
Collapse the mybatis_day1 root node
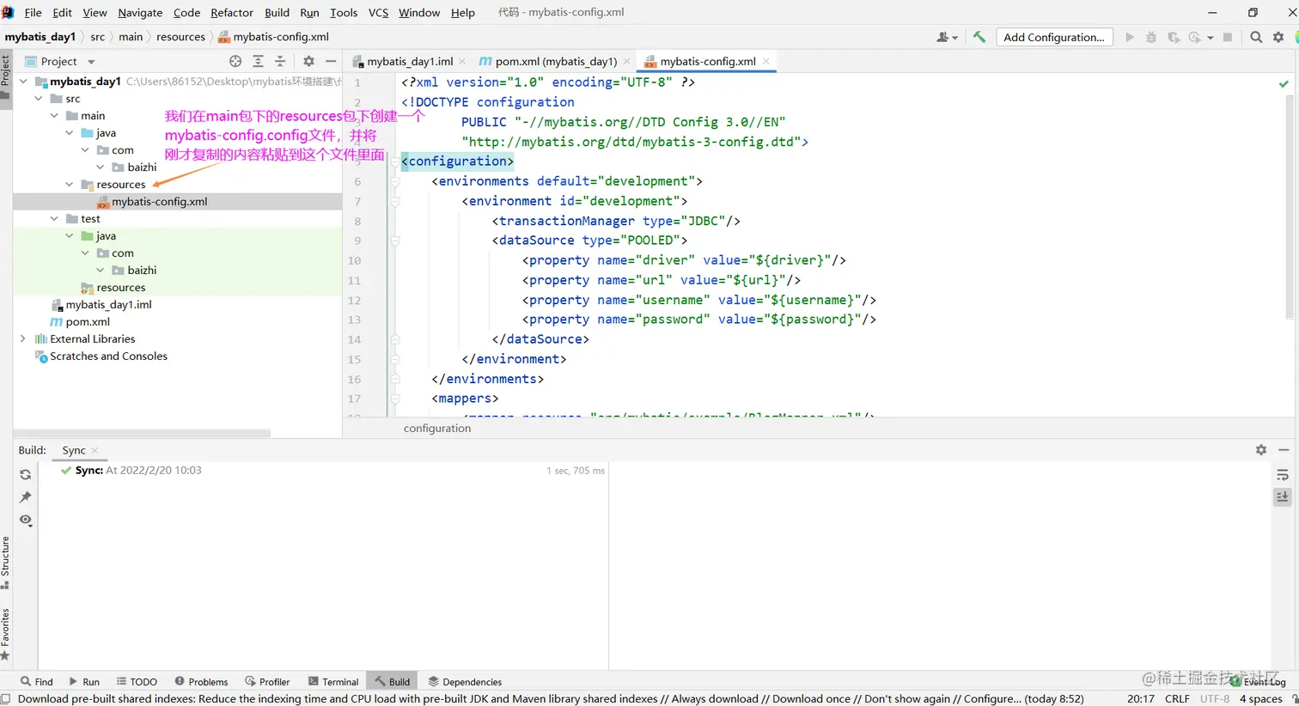(x=23, y=82)
